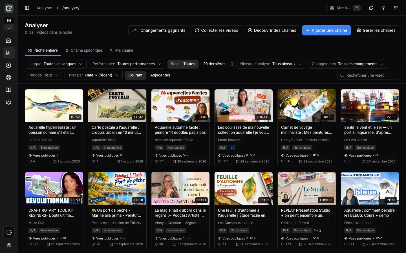The width and height of the screenshot is (406, 253).
Task: Open the open-book icon in sidebar
Action: 8,90
